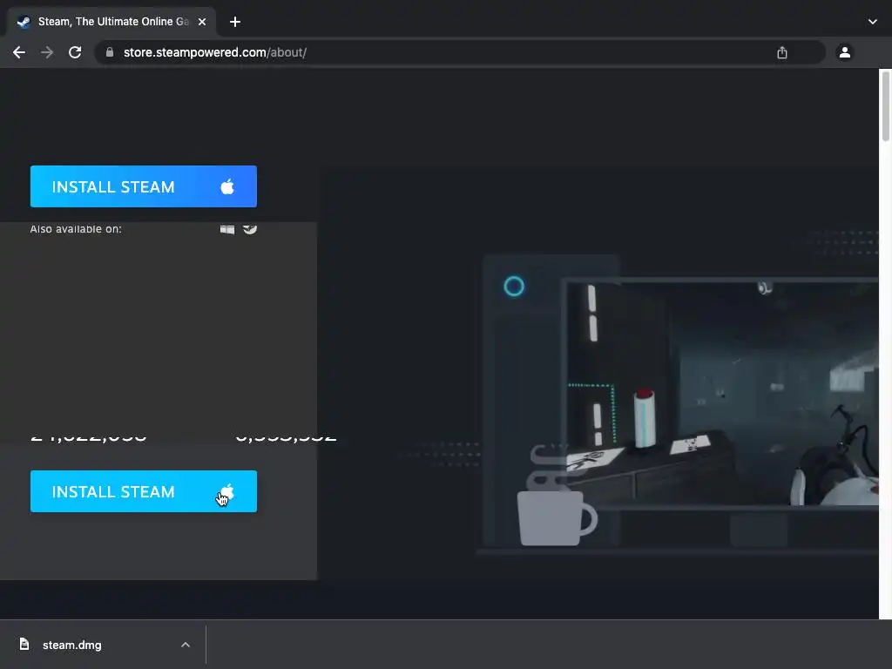
Task: Click the lower Install Steam button
Action: pyautogui.click(x=144, y=491)
